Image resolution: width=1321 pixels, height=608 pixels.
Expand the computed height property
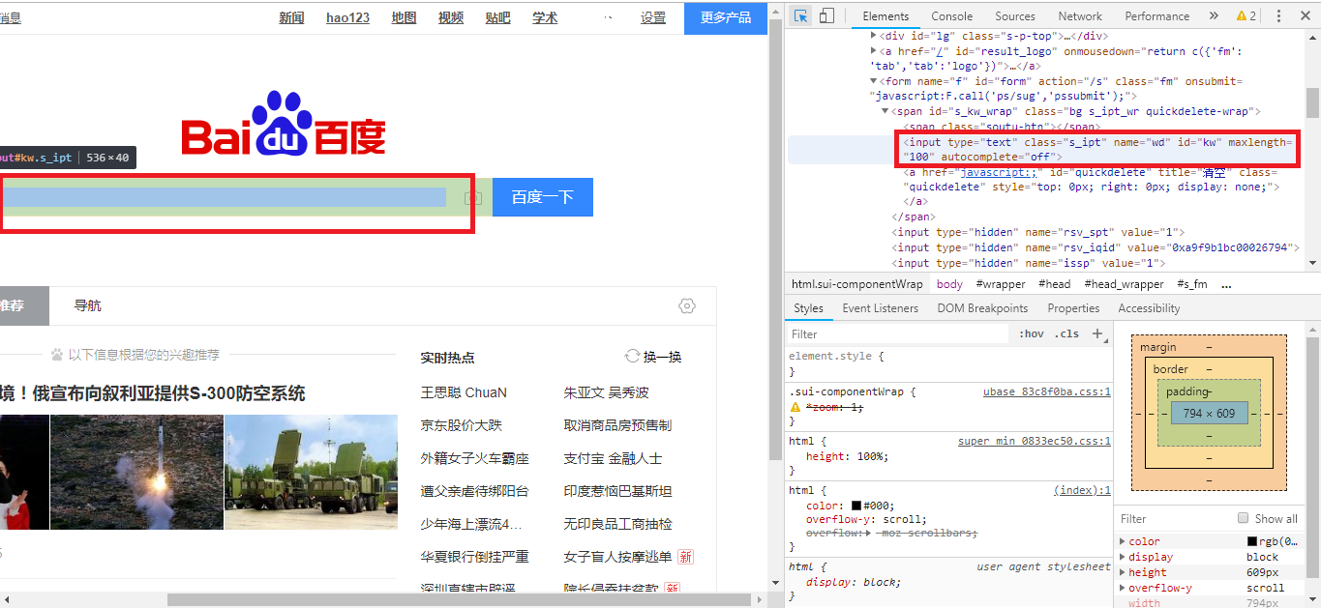click(1123, 572)
